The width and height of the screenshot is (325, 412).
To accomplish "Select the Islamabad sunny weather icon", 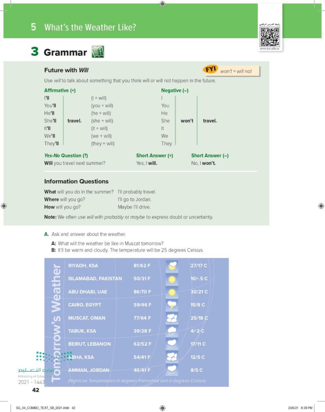I will [172, 279].
